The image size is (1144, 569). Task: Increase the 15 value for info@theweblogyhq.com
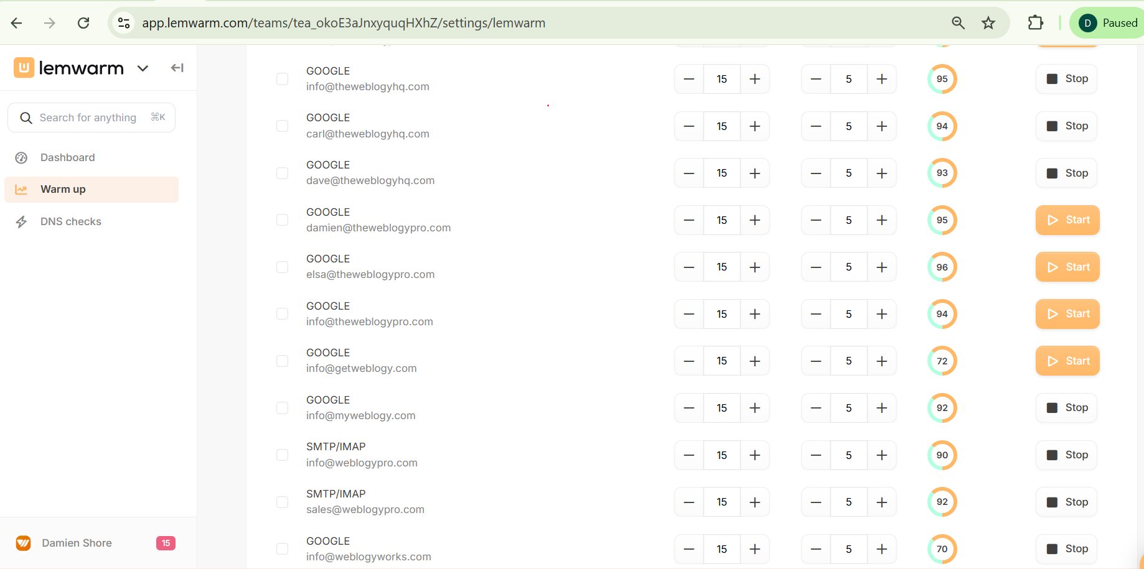[x=755, y=79]
